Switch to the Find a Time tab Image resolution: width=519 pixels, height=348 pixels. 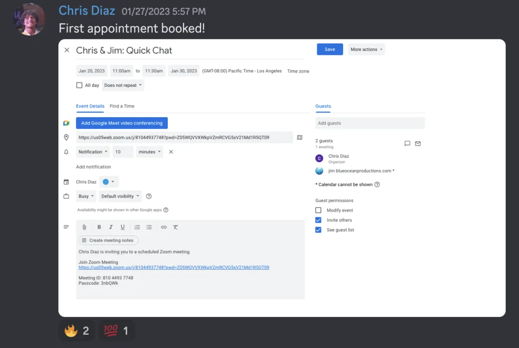[122, 106]
